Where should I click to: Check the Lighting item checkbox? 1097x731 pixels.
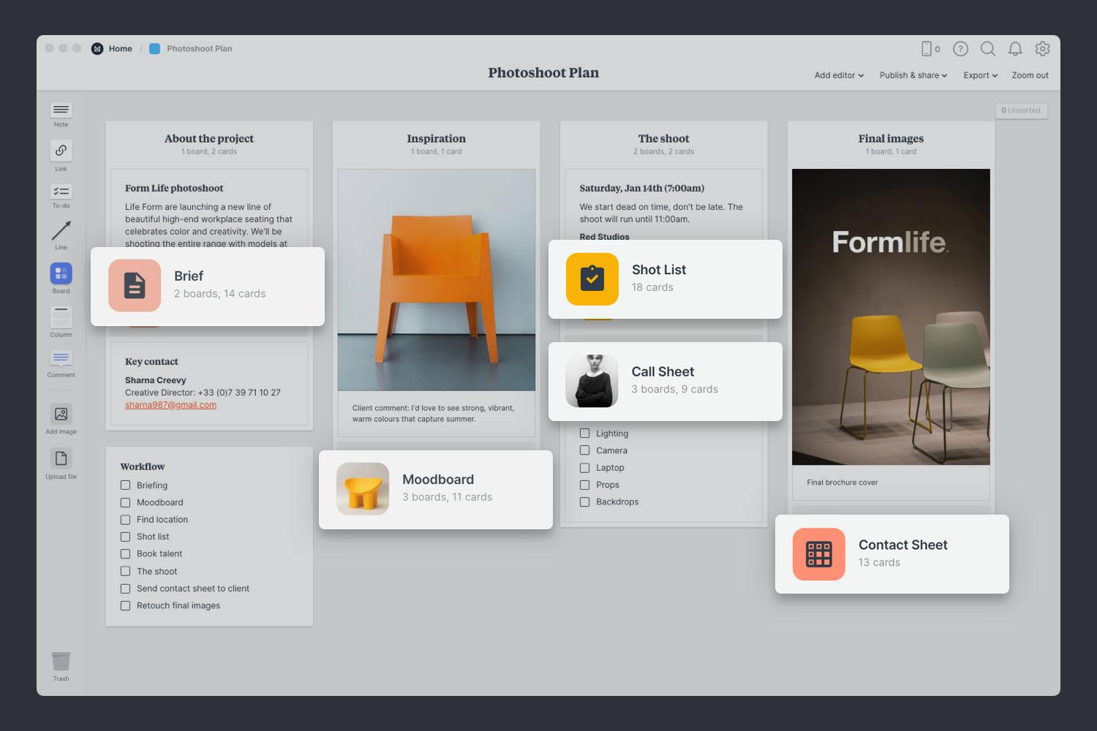pyautogui.click(x=584, y=433)
